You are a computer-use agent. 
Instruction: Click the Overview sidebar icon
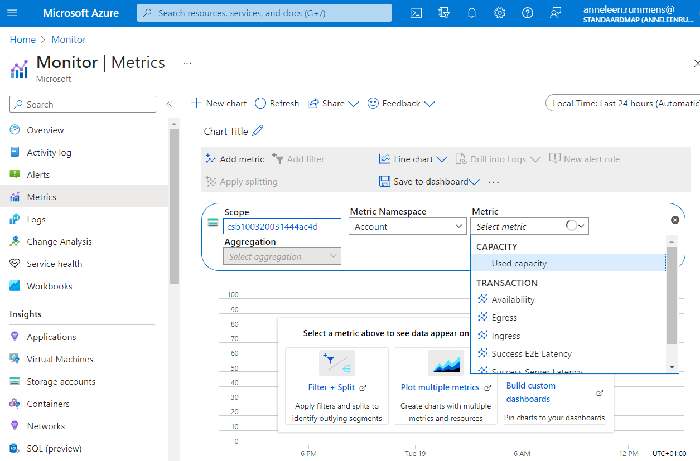tap(15, 130)
